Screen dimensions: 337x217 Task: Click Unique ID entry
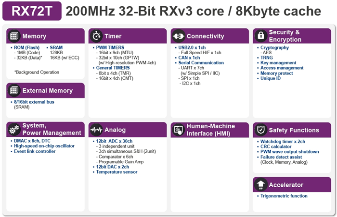[271, 78]
